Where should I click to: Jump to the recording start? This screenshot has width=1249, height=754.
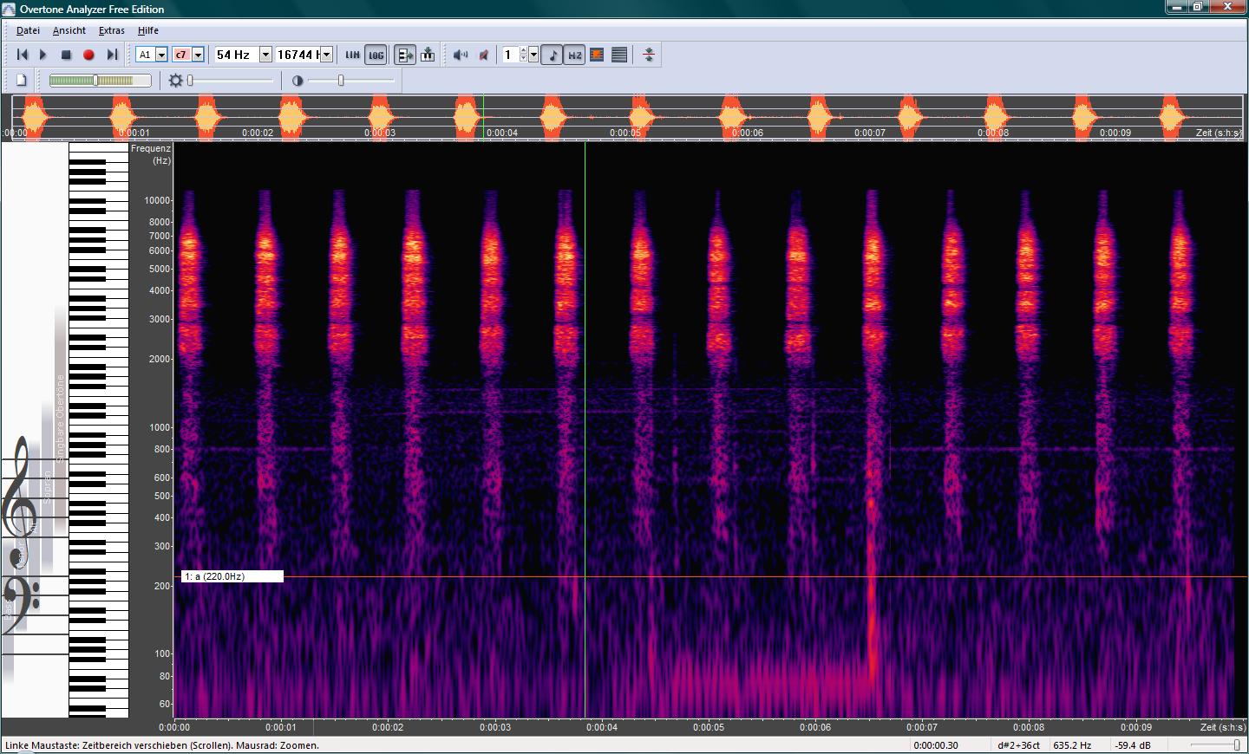[23, 55]
